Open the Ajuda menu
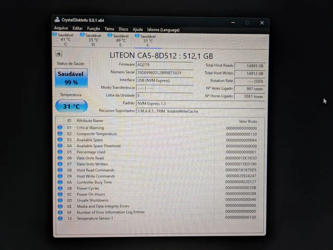 pos(138,30)
